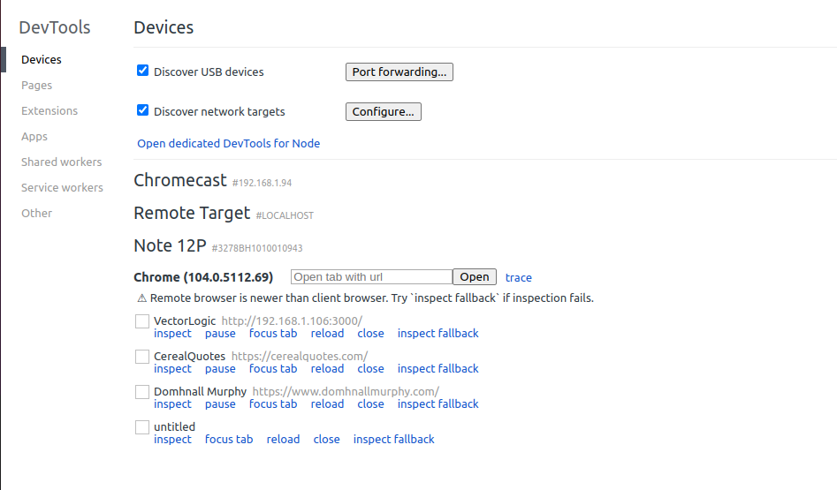This screenshot has height=490, width=837.
Task: Click inspect fallback for untitled tab
Action: 393,440
